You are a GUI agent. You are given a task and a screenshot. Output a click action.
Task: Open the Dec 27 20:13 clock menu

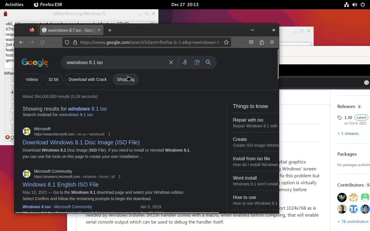185,4
